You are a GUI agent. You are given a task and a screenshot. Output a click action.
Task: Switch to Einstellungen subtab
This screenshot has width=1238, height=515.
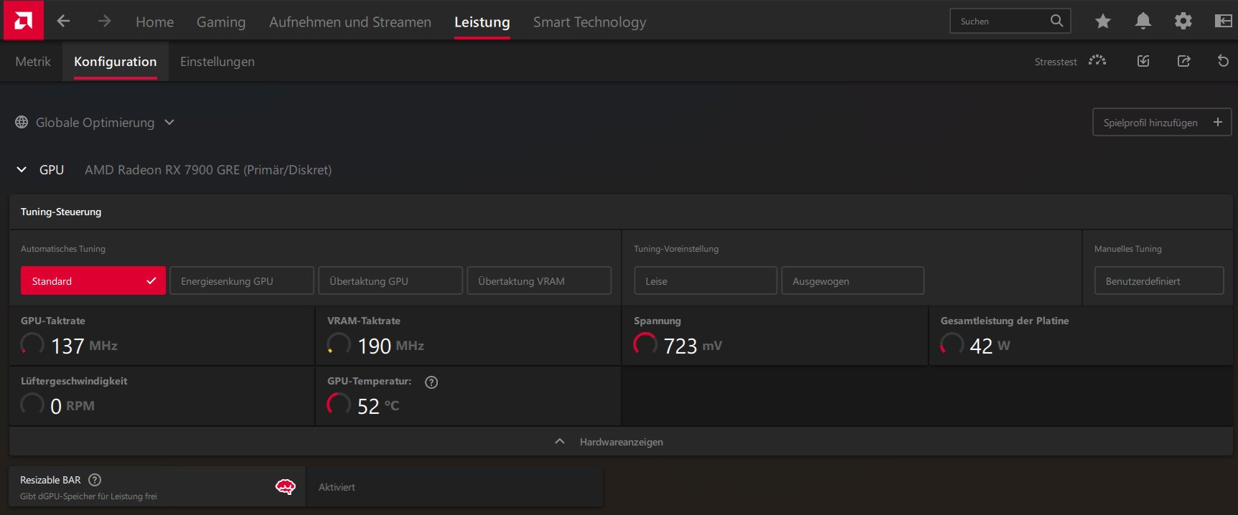click(x=217, y=62)
